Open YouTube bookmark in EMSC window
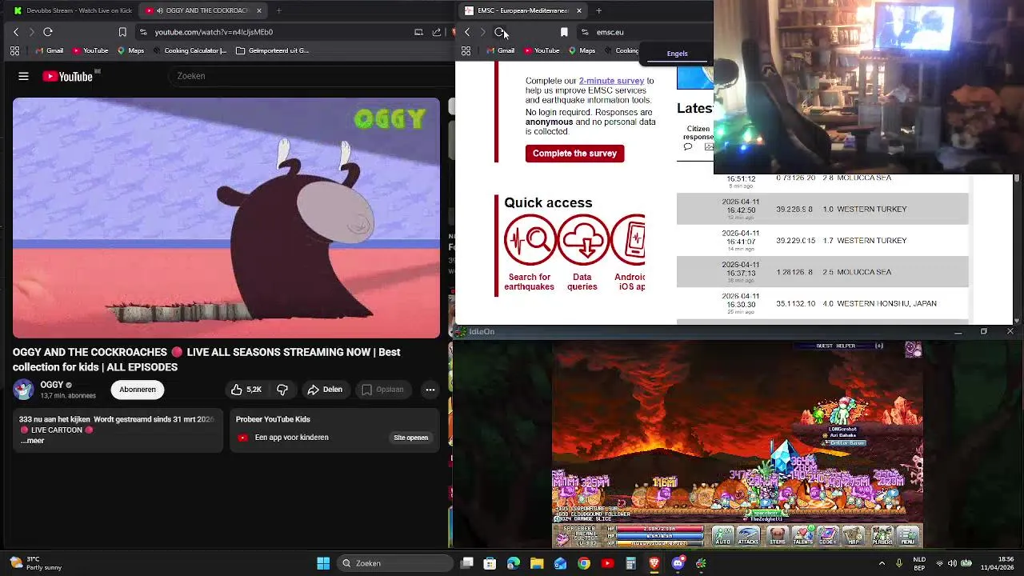 (x=542, y=50)
